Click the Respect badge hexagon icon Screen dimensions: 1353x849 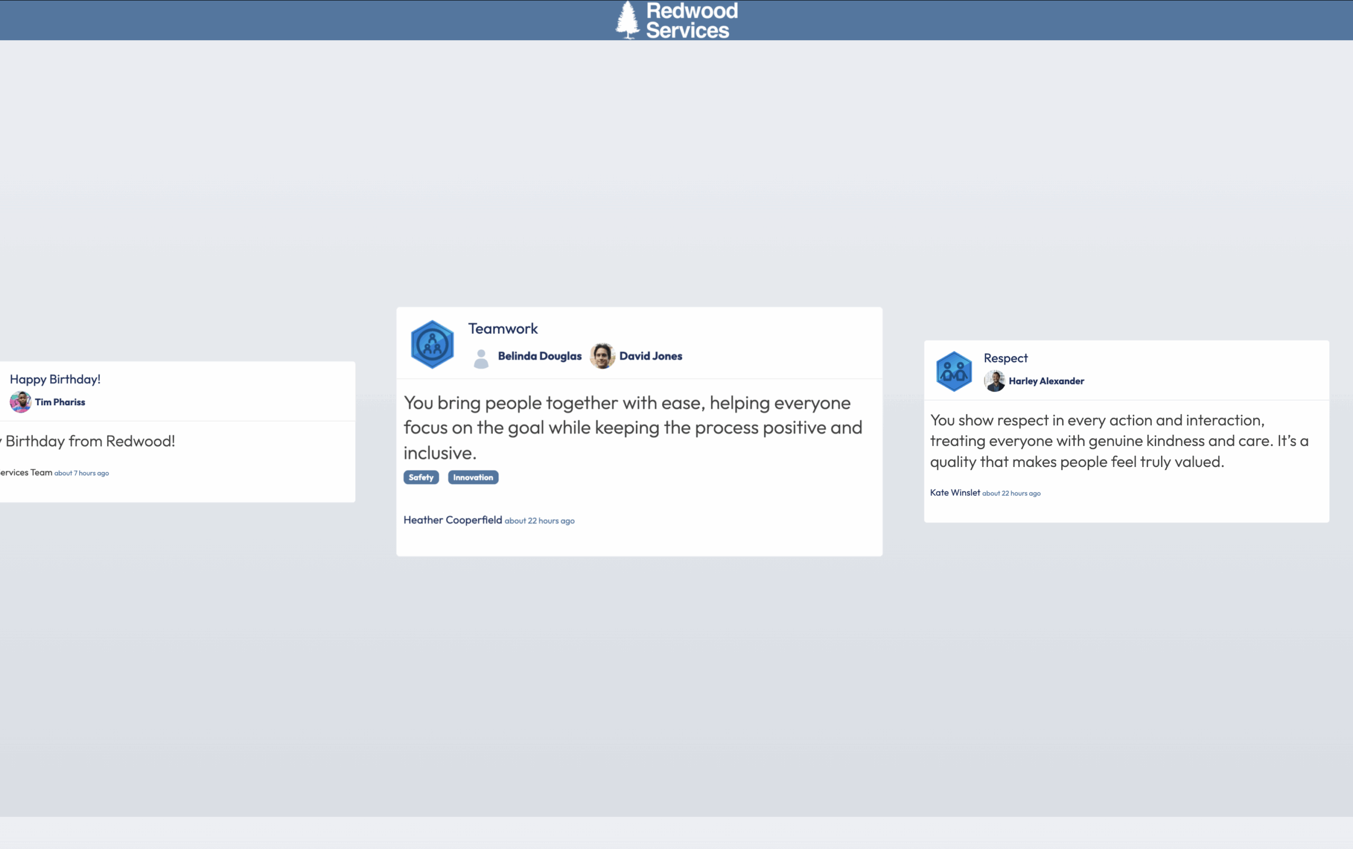point(953,370)
